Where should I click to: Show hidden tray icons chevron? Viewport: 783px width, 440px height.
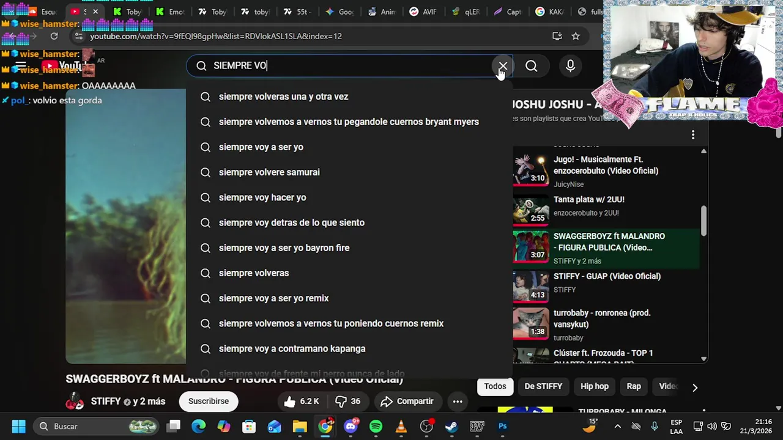coord(617,427)
